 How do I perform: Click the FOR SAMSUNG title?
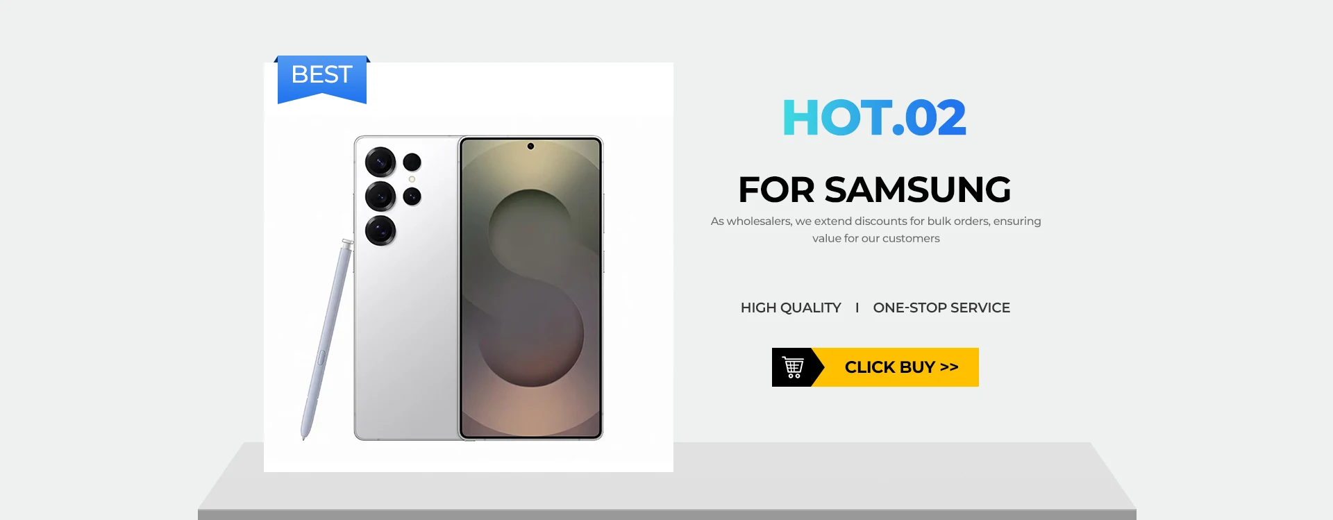point(874,190)
